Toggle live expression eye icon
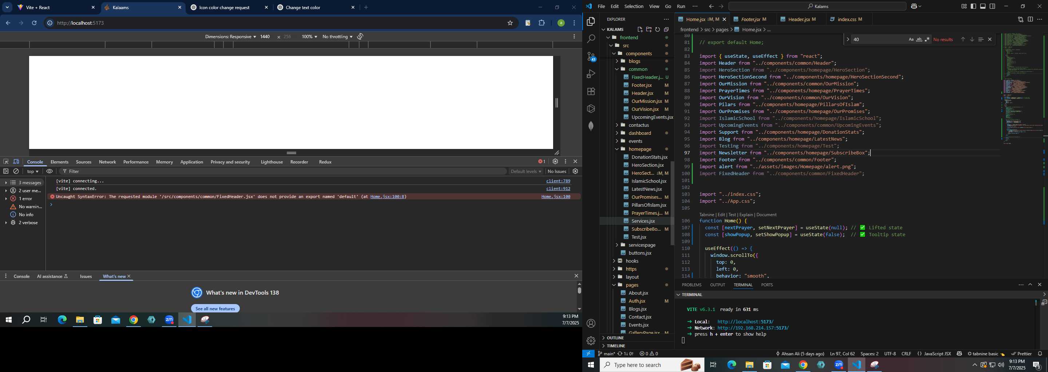The image size is (1048, 372). 49,171
